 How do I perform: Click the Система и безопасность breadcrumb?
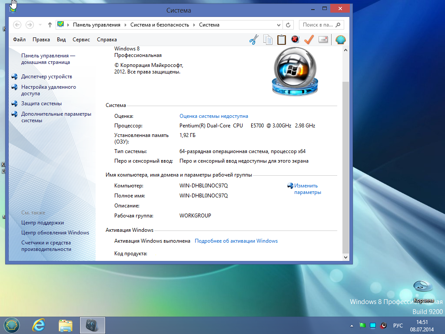tap(159, 25)
